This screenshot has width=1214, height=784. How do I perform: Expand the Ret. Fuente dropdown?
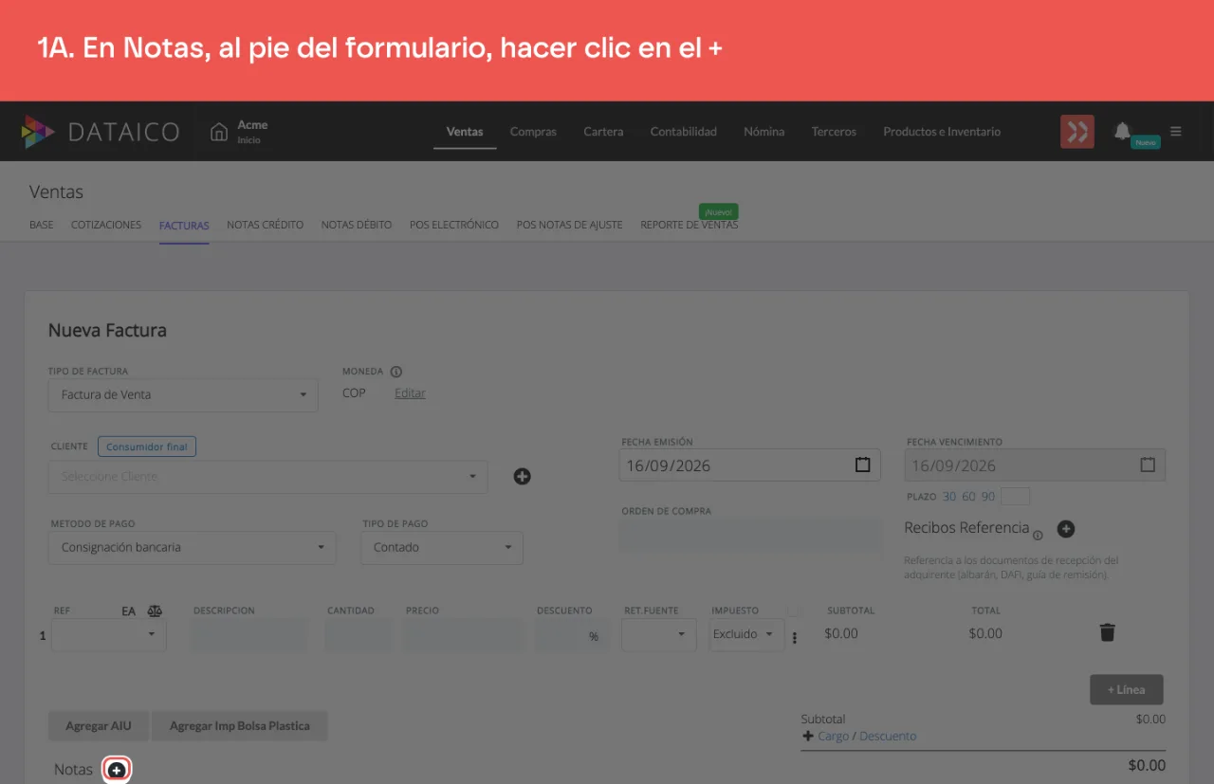pyautogui.click(x=659, y=634)
